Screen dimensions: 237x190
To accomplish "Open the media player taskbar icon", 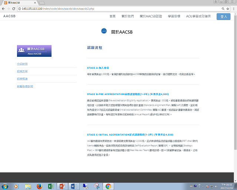I will (16, 186).
